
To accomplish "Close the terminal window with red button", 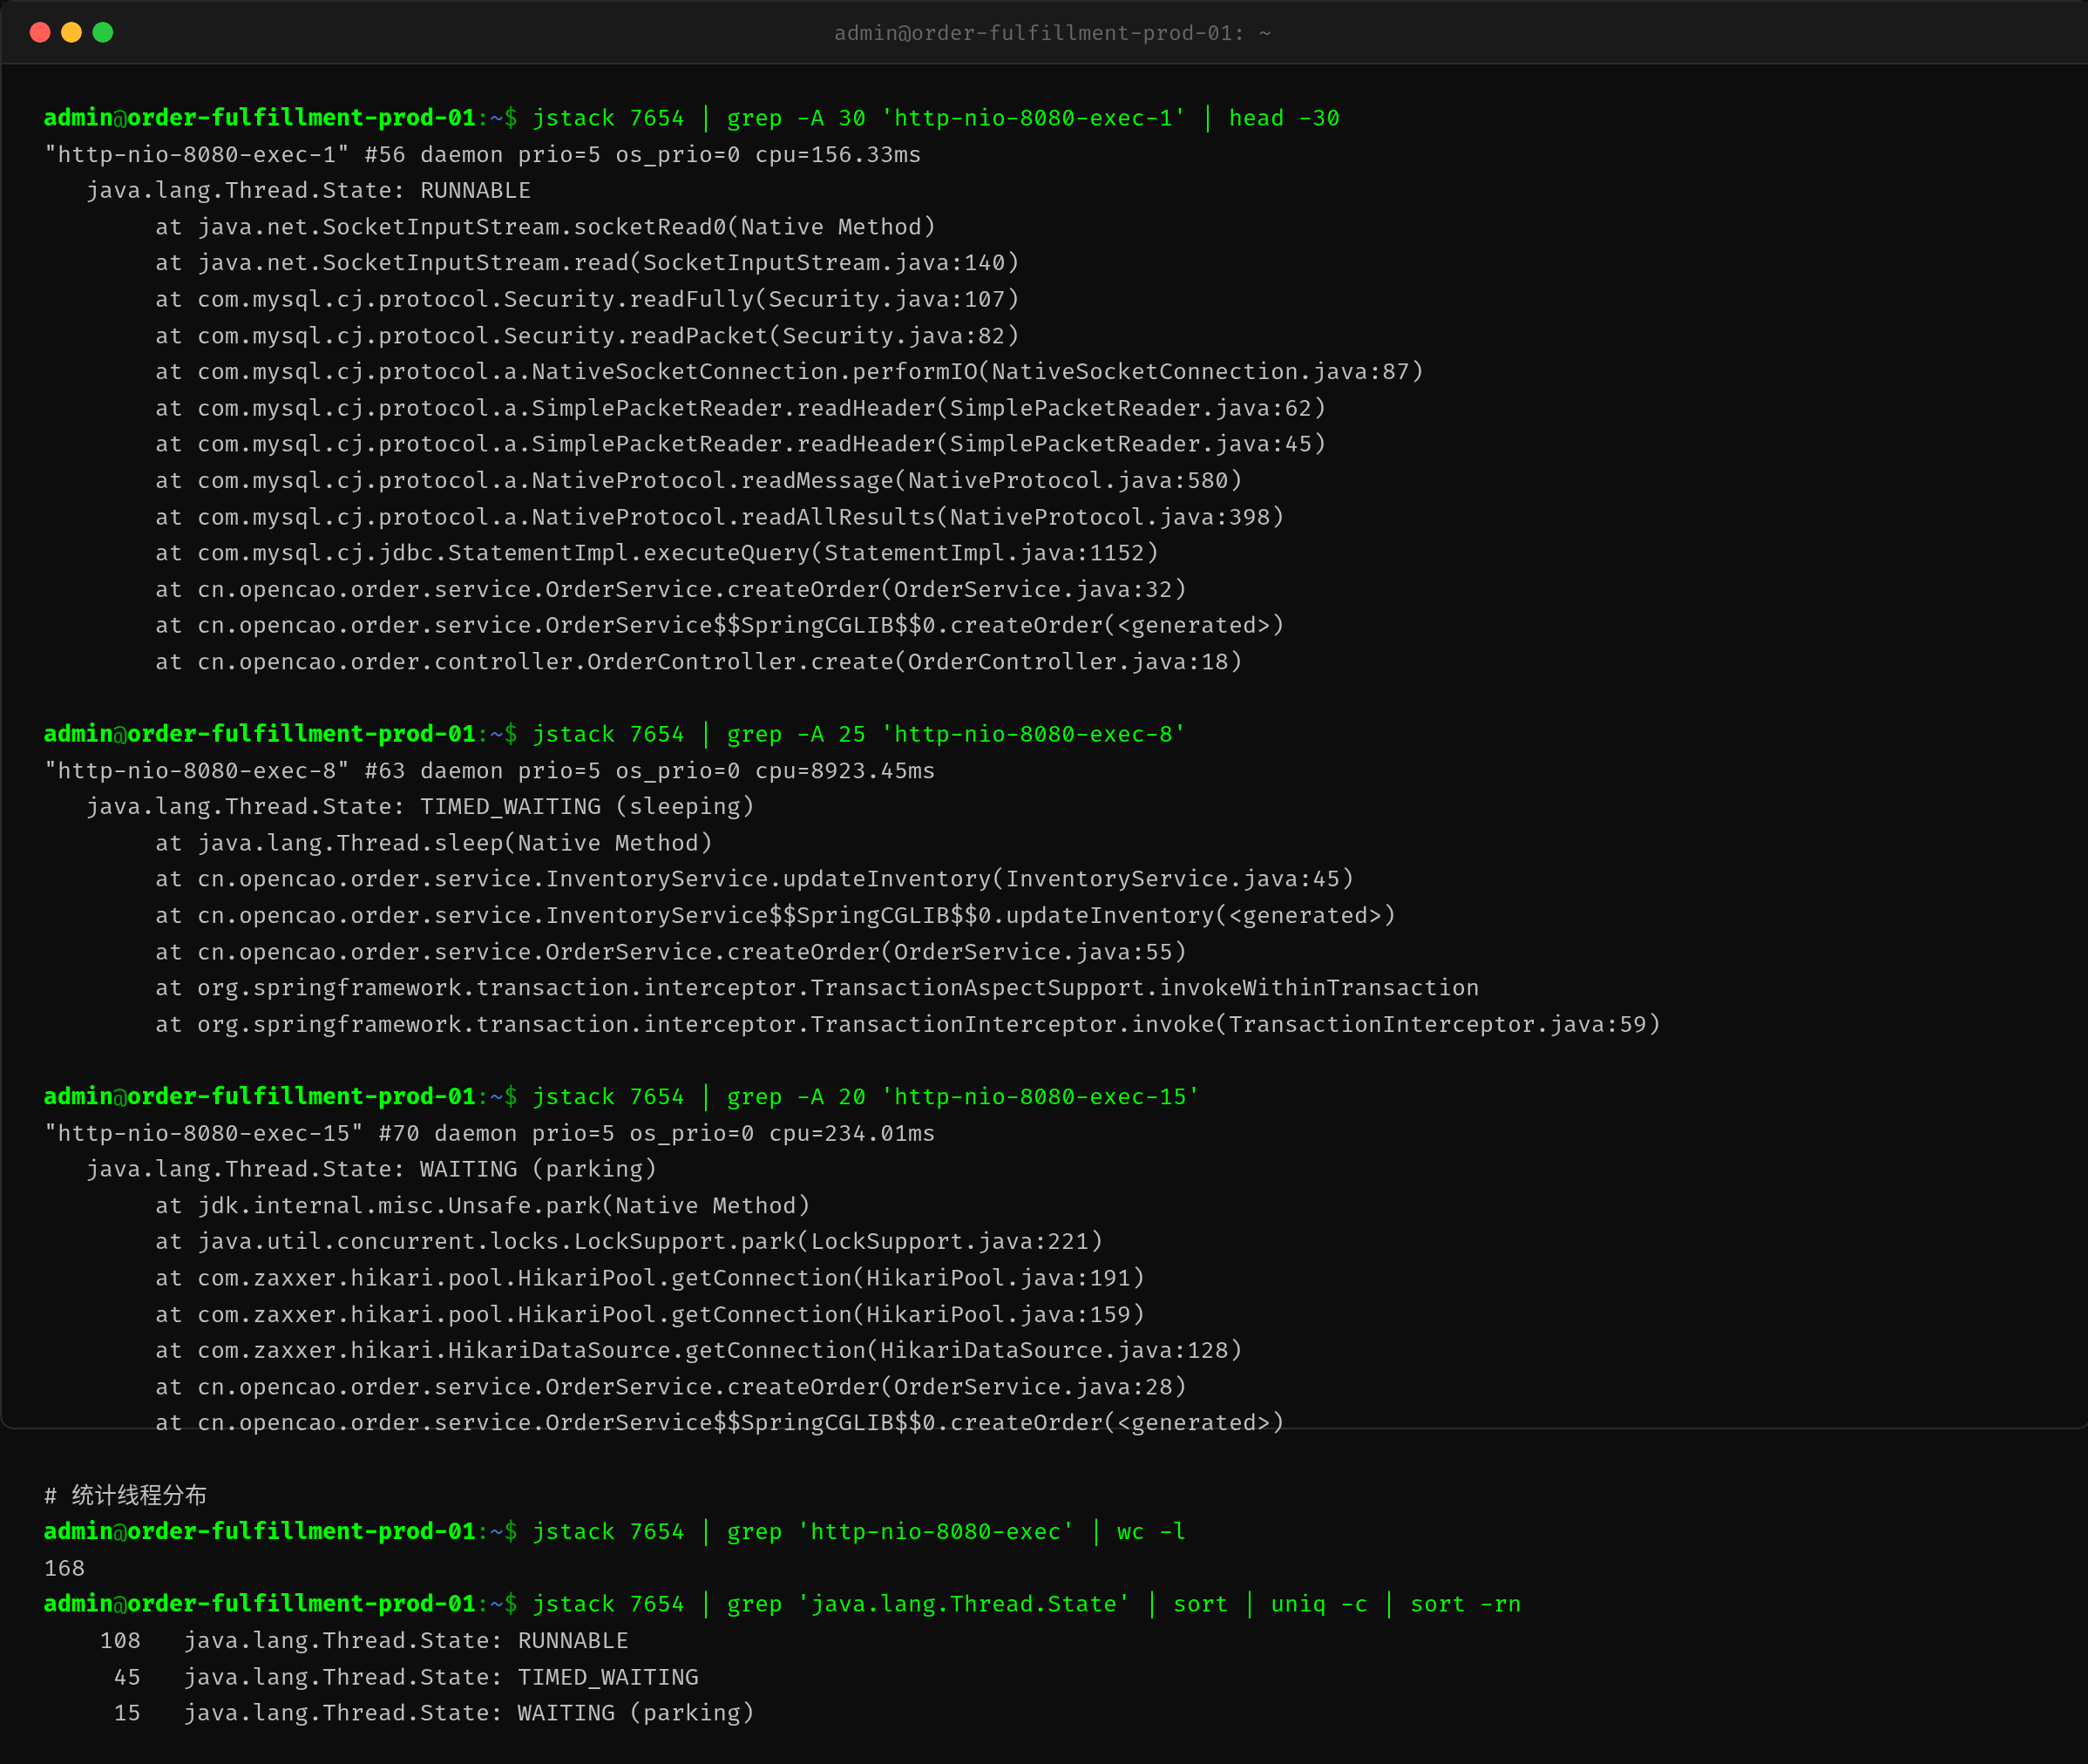I will coord(40,32).
